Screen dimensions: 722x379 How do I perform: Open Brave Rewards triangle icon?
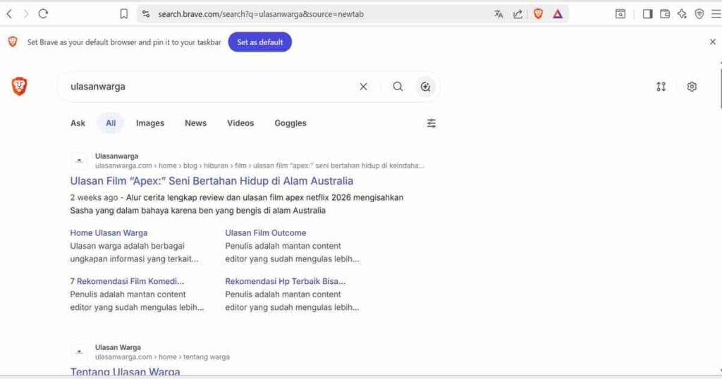(558, 14)
